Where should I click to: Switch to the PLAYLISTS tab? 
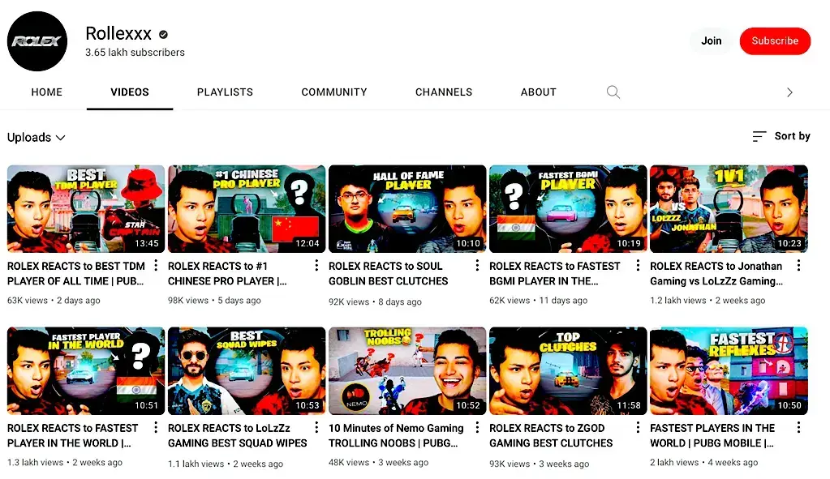pyautogui.click(x=225, y=92)
